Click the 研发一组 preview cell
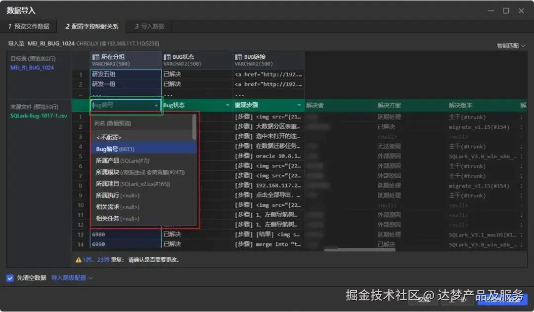The width and height of the screenshot is (534, 312). tap(125, 84)
